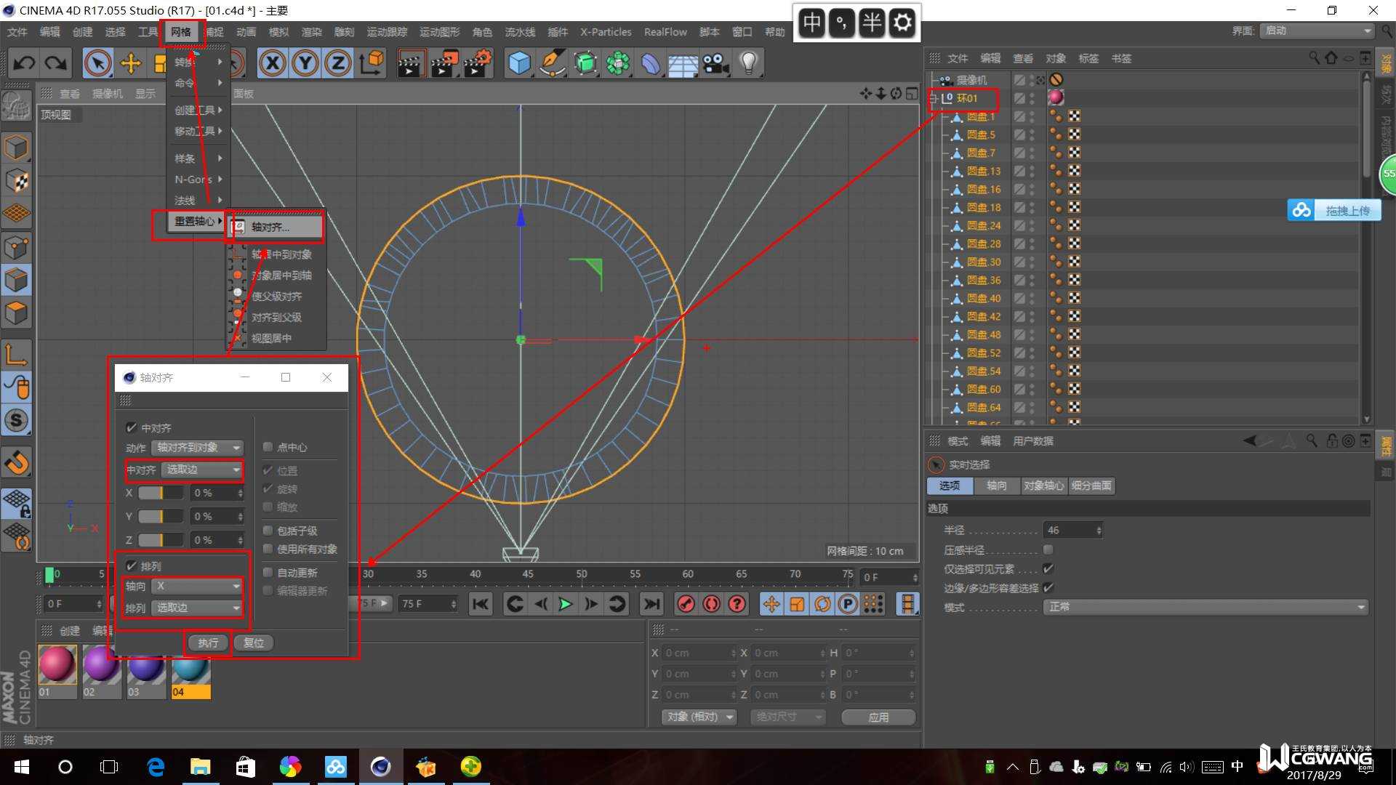Open Edge browser from taskbar
The width and height of the screenshot is (1396, 785).
[156, 767]
